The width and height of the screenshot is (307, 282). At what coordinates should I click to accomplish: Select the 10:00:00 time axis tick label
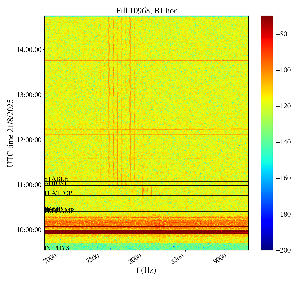pos(29,230)
